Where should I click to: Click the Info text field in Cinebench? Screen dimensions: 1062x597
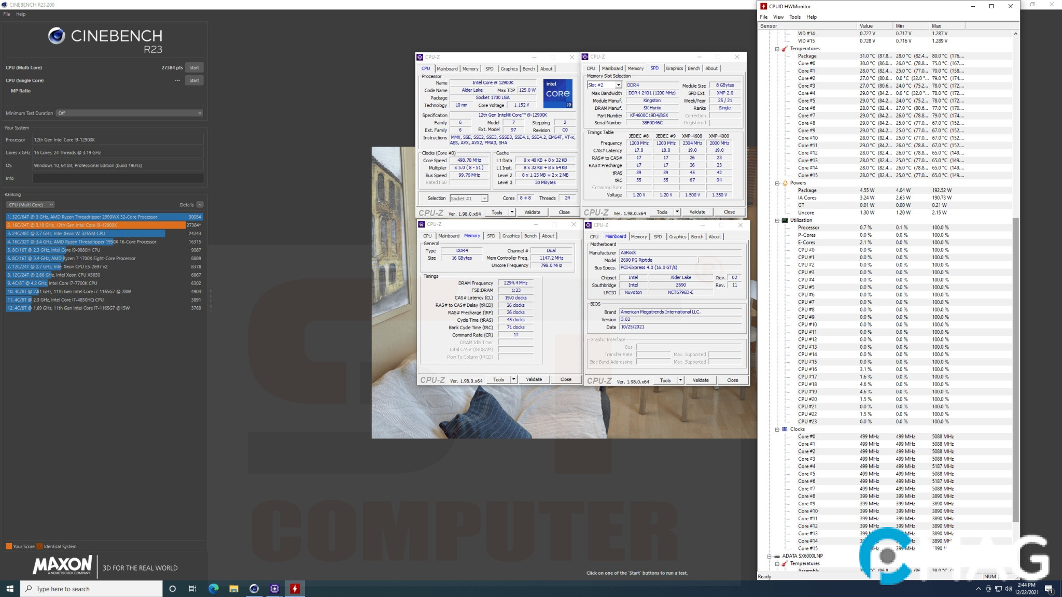click(118, 178)
